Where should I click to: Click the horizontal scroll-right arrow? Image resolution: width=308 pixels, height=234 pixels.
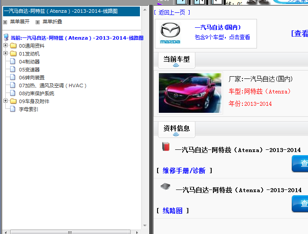click(137, 232)
